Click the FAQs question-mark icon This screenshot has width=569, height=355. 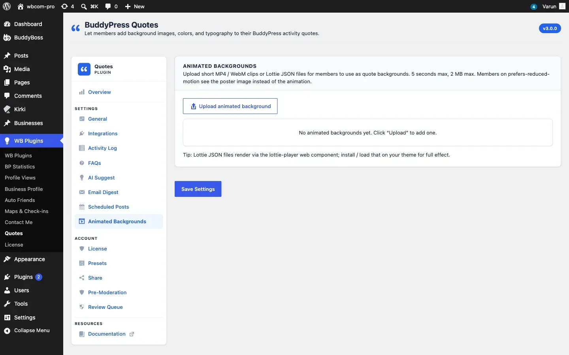pyautogui.click(x=82, y=163)
